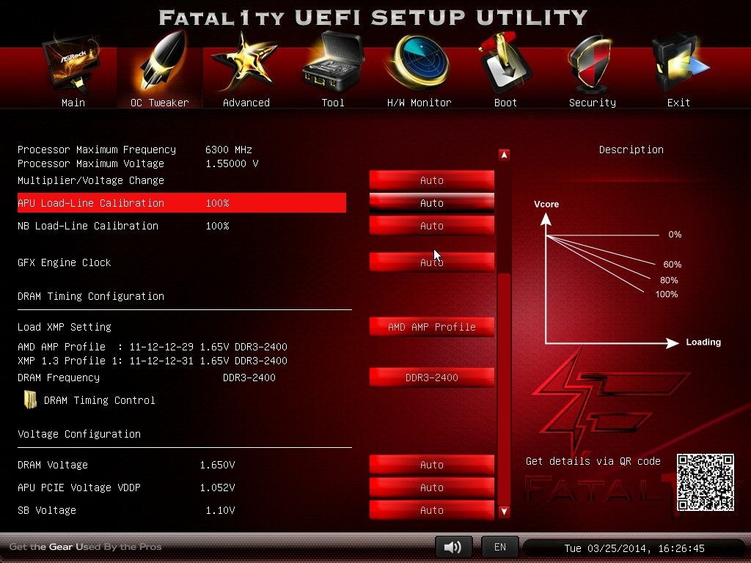This screenshot has height=563, width=751.
Task: Click the scroll up arrow
Action: pyautogui.click(x=504, y=155)
